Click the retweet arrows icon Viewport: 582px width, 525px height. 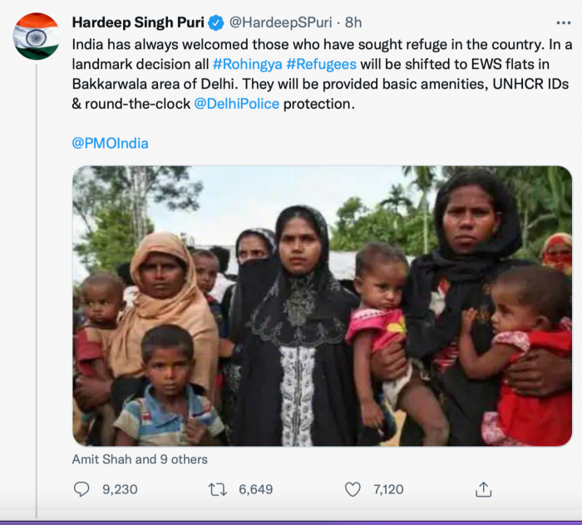[x=218, y=489]
